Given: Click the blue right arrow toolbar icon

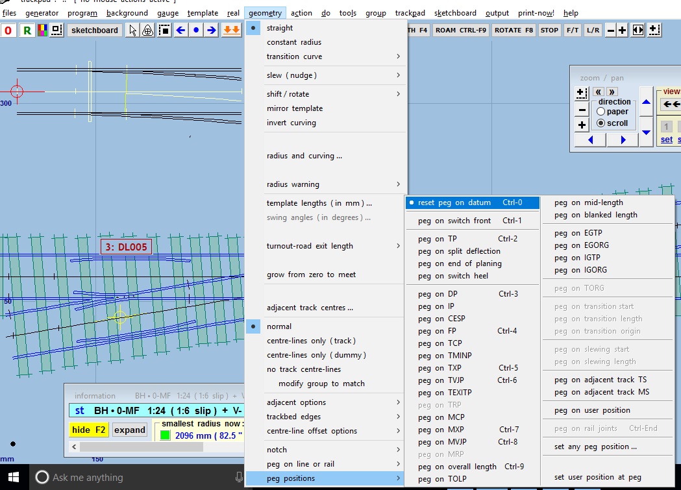Looking at the screenshot, I should [211, 30].
